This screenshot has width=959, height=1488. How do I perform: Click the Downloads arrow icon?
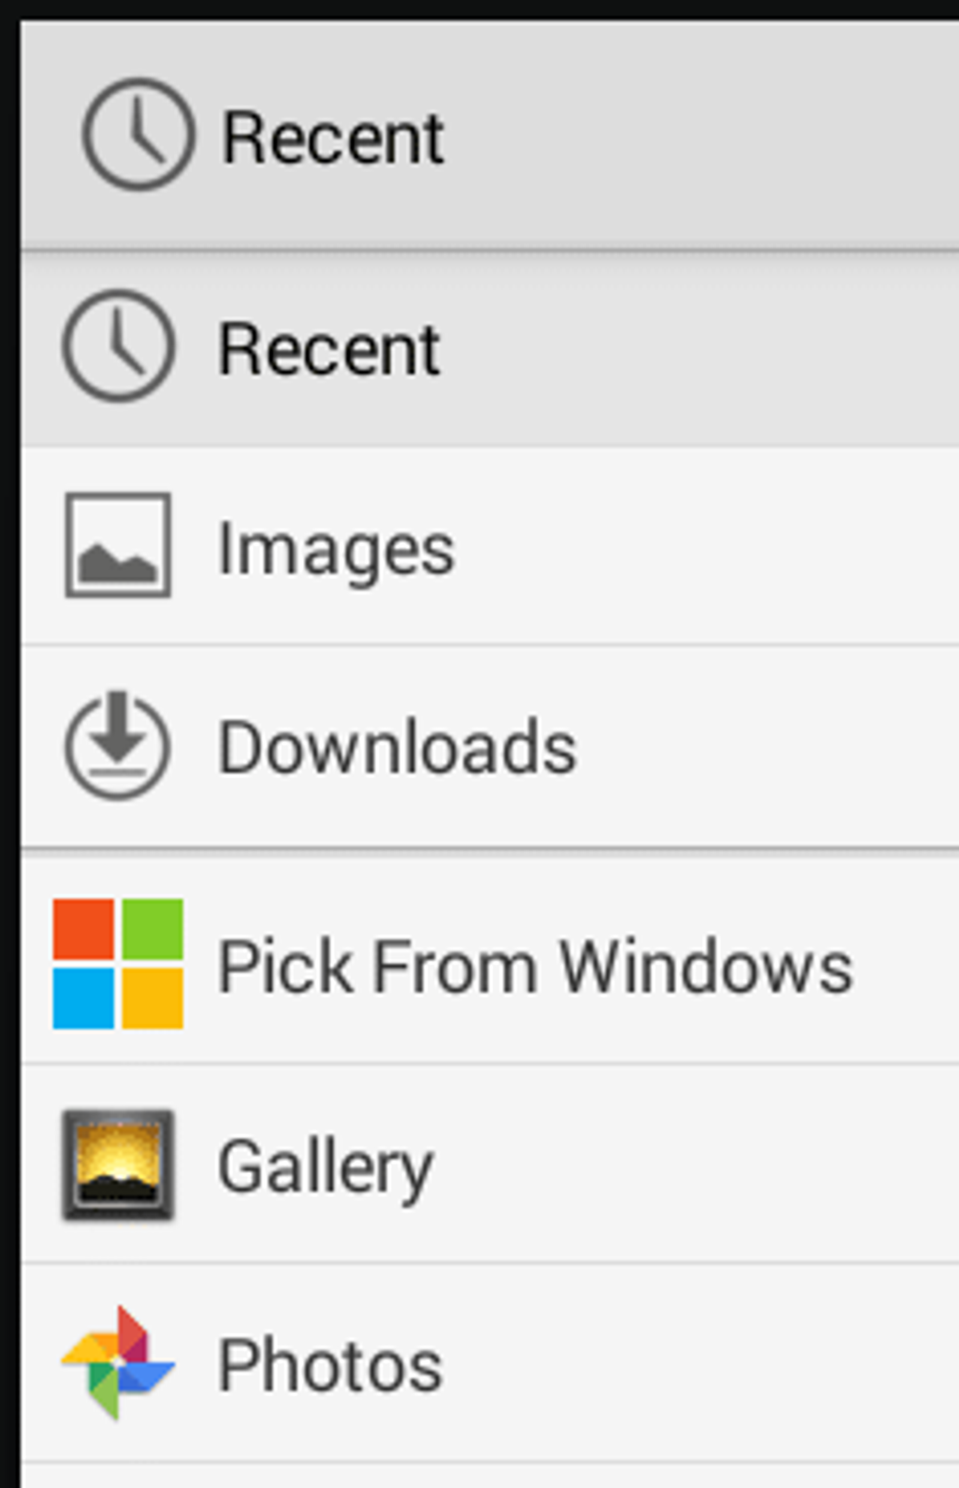117,745
